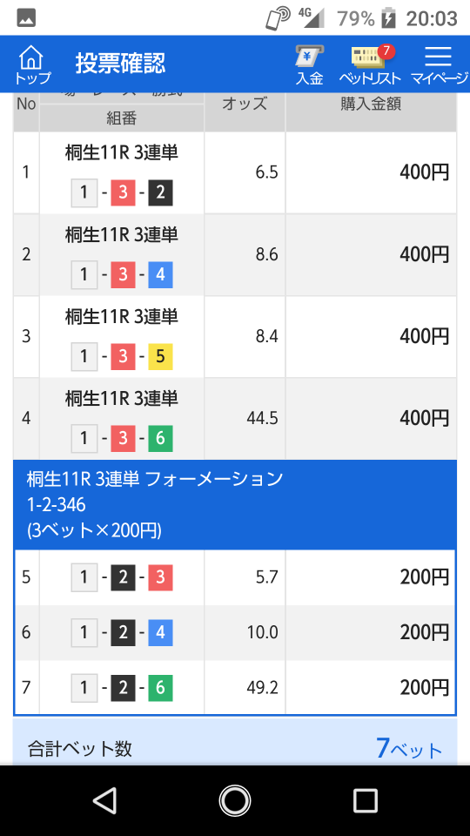
Task: Tap the yellow 5 boat number badge
Action: pos(160,357)
